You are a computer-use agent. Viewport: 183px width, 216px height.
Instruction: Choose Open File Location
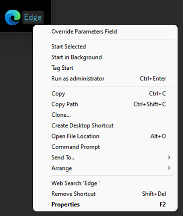[x=105, y=136]
